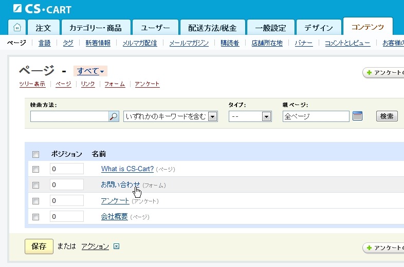Screen dimensions: 404x267
Task: Open the home icon tab
Action: (17, 27)
